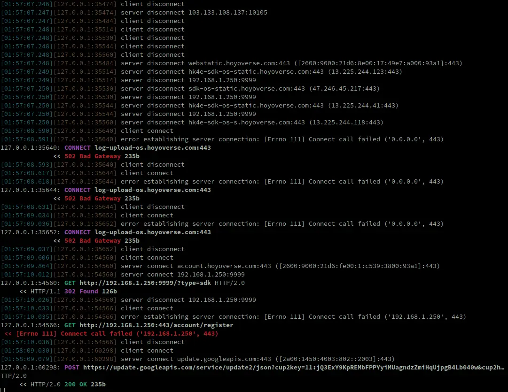Click the error line stamped 01:57:09.036
The width and height of the screenshot is (508, 392).
(x=222, y=223)
